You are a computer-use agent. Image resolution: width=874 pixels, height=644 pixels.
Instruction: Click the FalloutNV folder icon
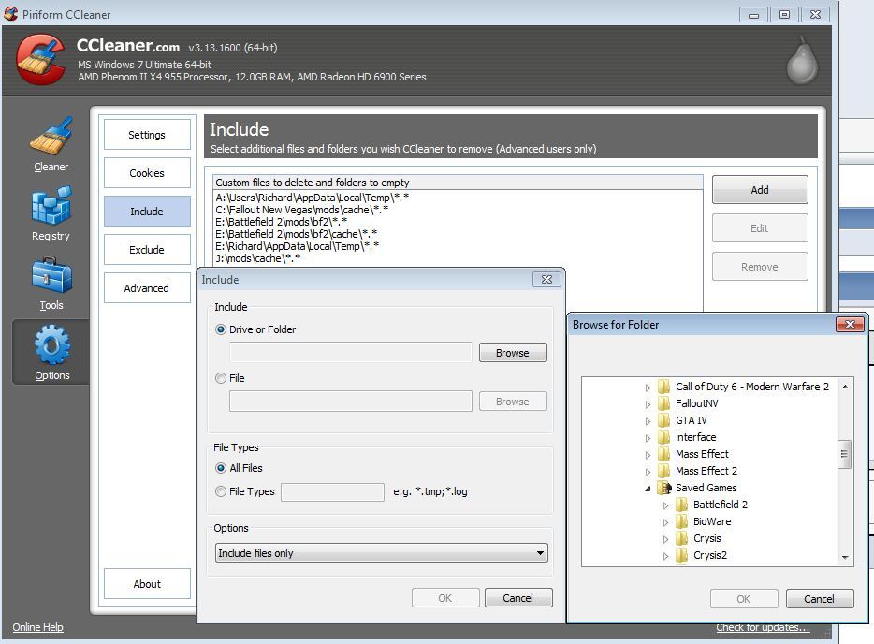tap(664, 403)
